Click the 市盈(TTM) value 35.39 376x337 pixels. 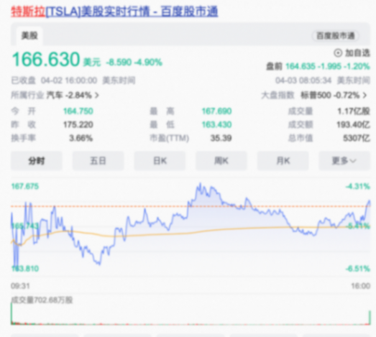pos(221,138)
